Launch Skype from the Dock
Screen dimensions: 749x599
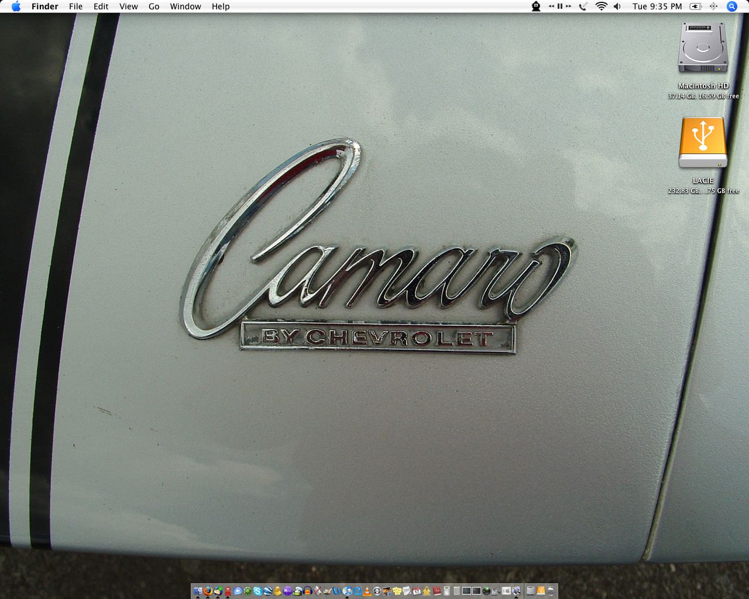pyautogui.click(x=257, y=591)
